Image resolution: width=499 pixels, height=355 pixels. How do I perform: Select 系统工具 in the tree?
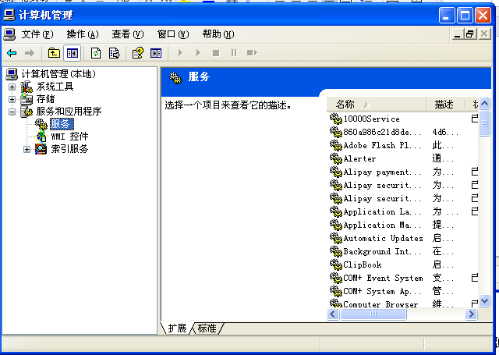[x=55, y=87]
